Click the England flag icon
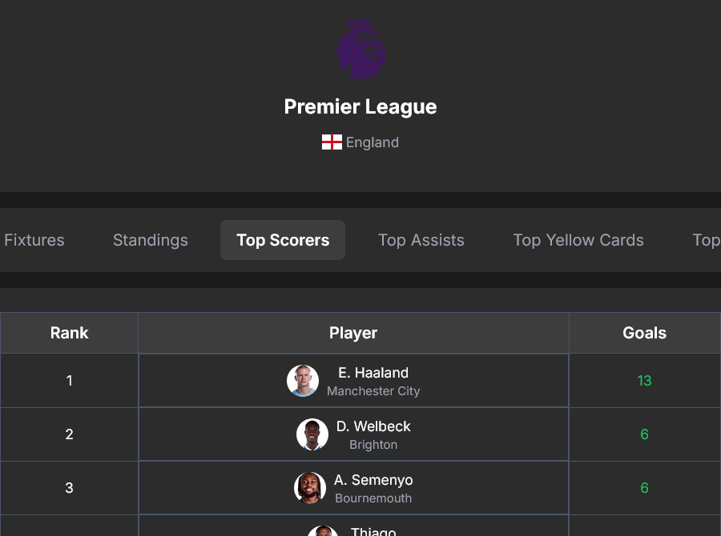This screenshot has height=536, width=721. click(x=332, y=142)
